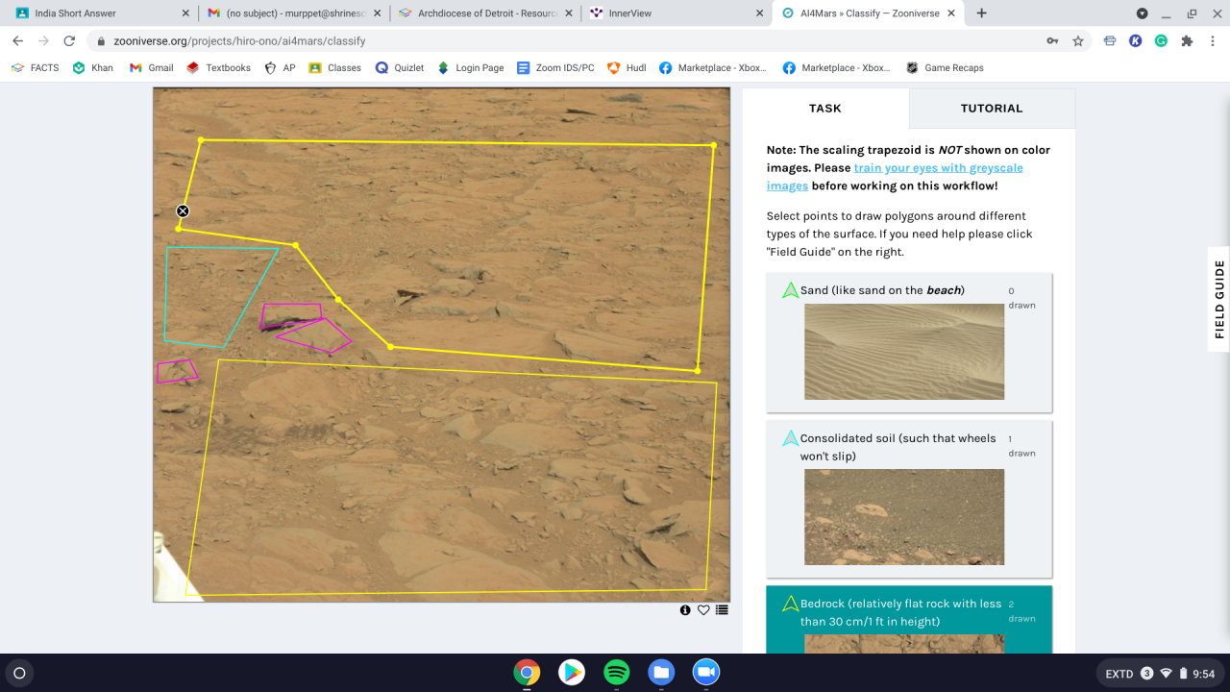Switch to Archdiocese of Detroit browser tab
Image resolution: width=1230 pixels, height=692 pixels.
click(x=485, y=13)
